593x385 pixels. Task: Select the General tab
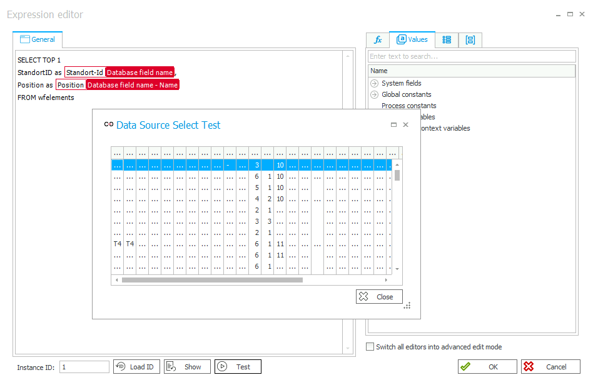[38, 39]
